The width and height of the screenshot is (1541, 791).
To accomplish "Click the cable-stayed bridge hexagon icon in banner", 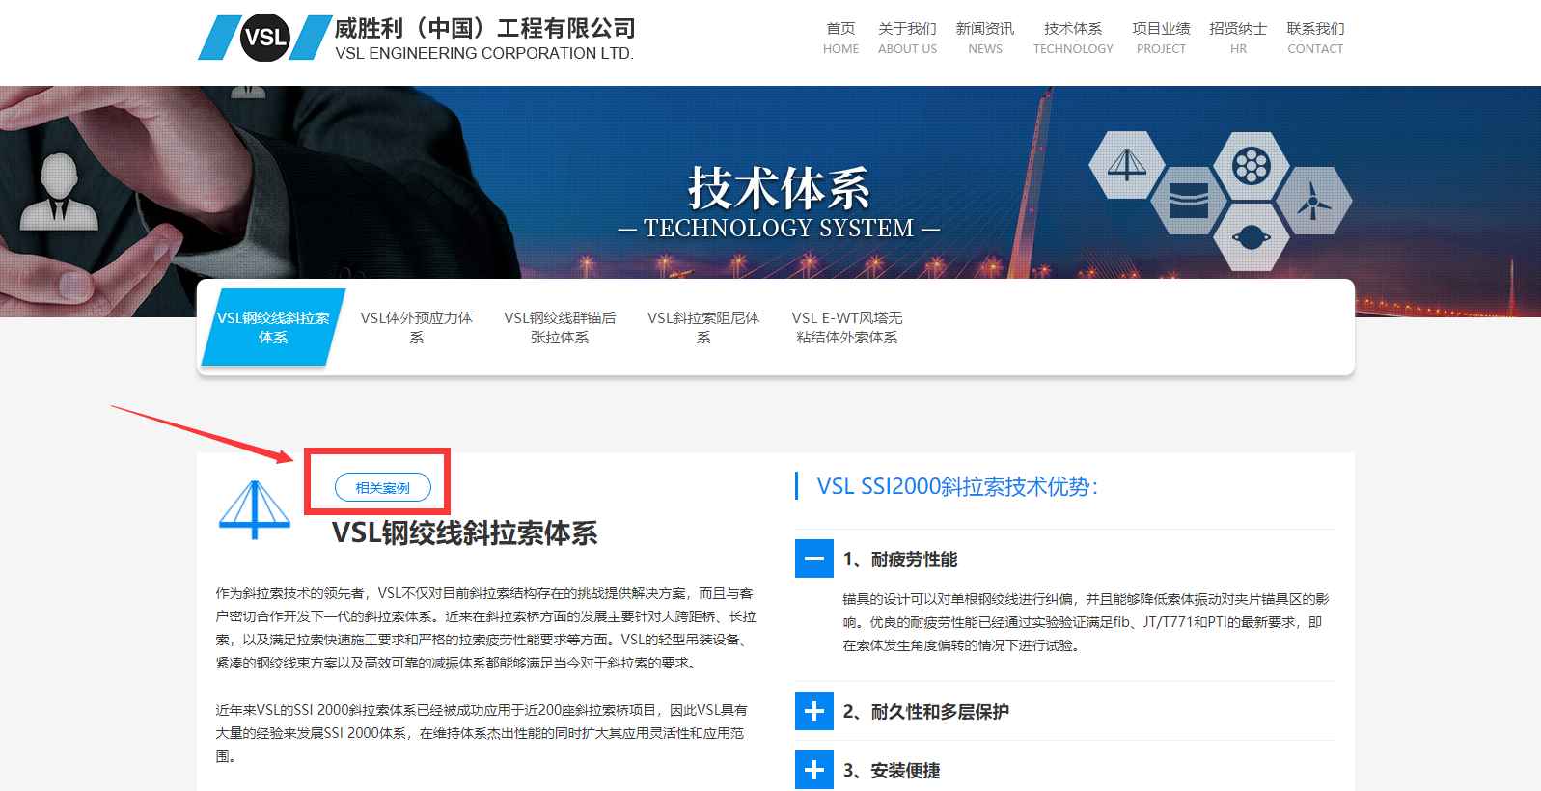I will (x=1126, y=165).
